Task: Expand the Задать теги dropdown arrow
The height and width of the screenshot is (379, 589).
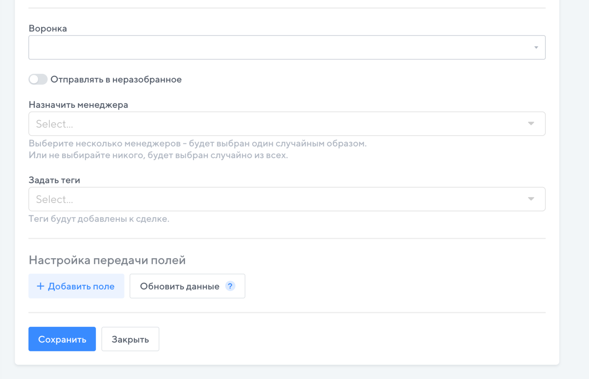Action: point(531,199)
